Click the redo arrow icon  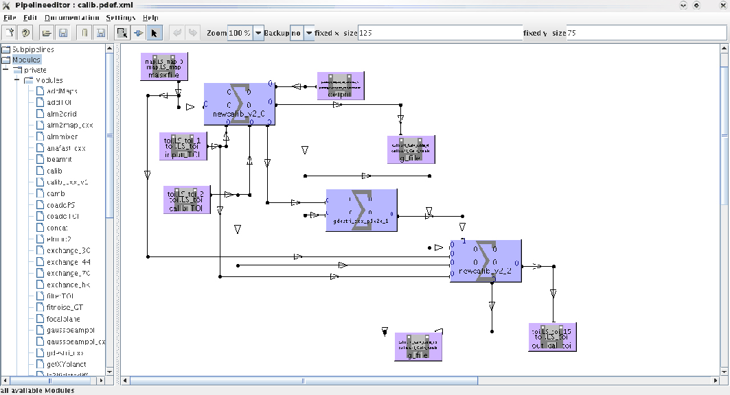point(192,33)
